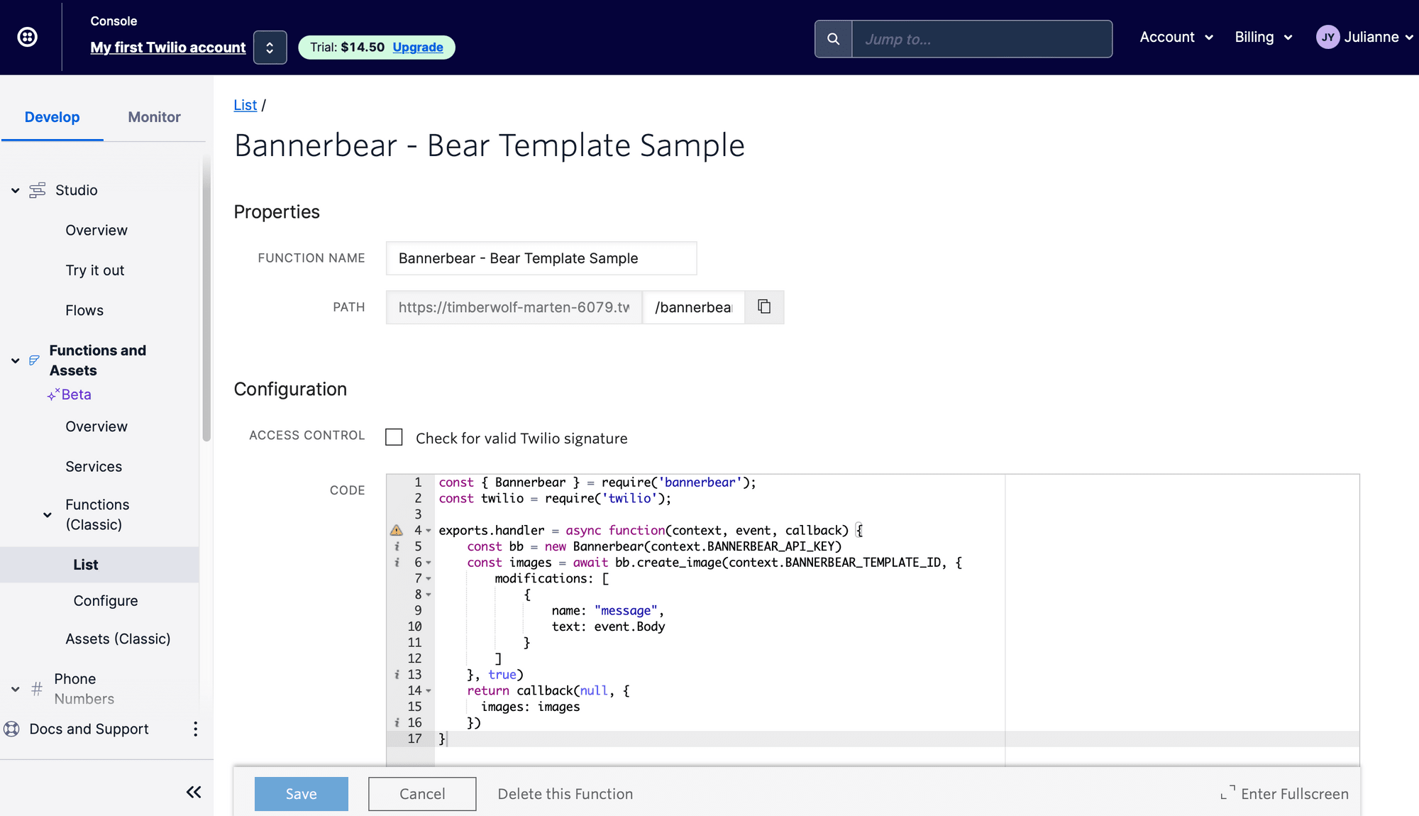Open the Account dropdown menu

coord(1176,37)
